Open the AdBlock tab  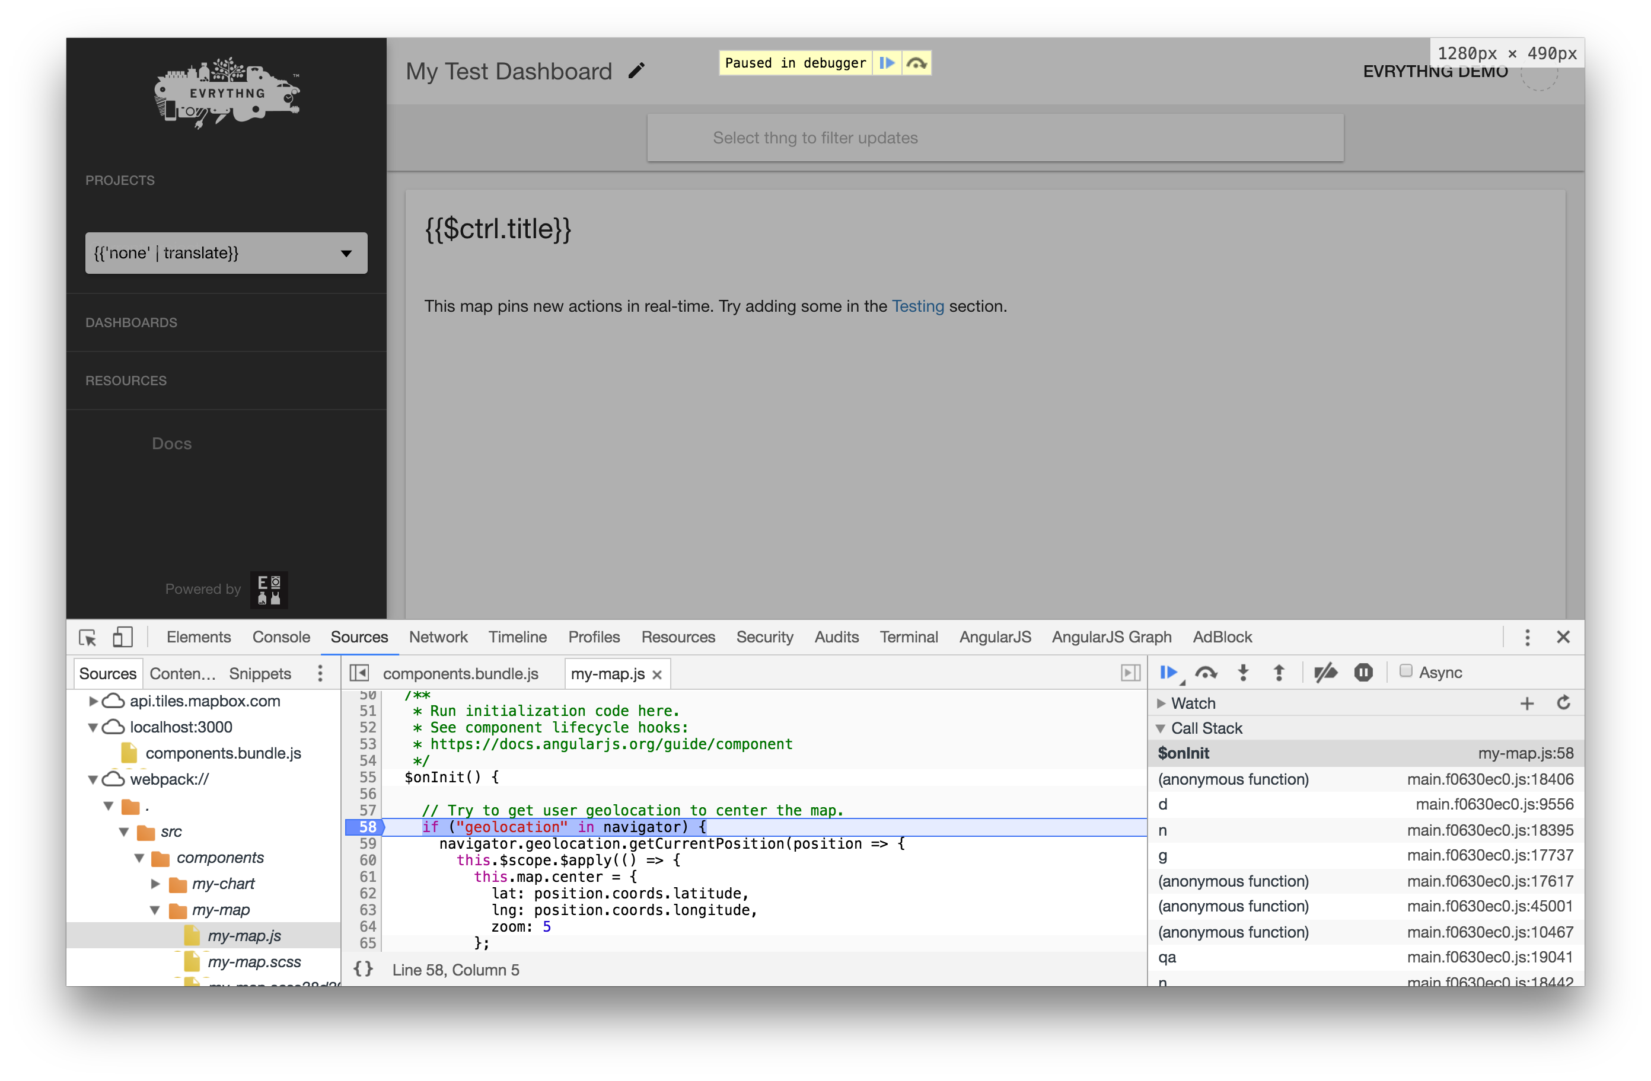point(1222,637)
